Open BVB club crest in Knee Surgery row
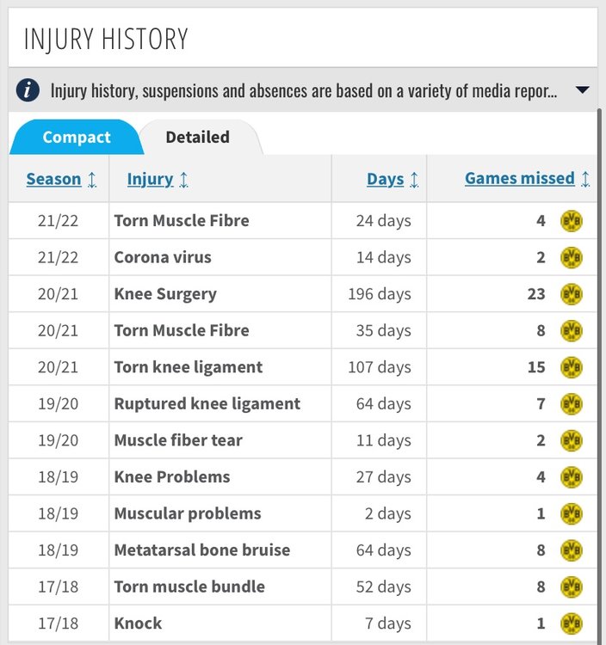The image size is (606, 645). tap(572, 294)
